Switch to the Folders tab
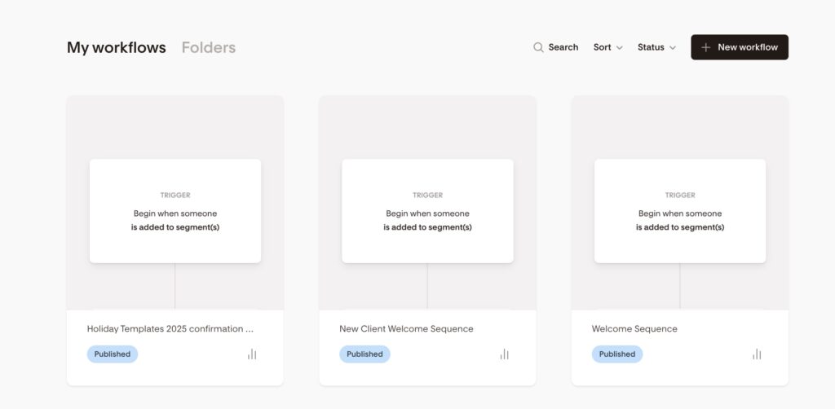The width and height of the screenshot is (835, 409). point(208,47)
